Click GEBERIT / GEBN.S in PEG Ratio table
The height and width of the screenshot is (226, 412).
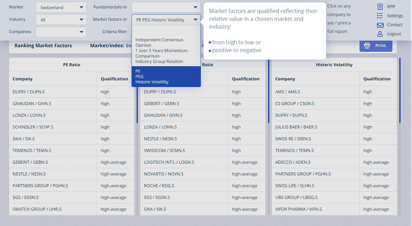click(x=203, y=104)
